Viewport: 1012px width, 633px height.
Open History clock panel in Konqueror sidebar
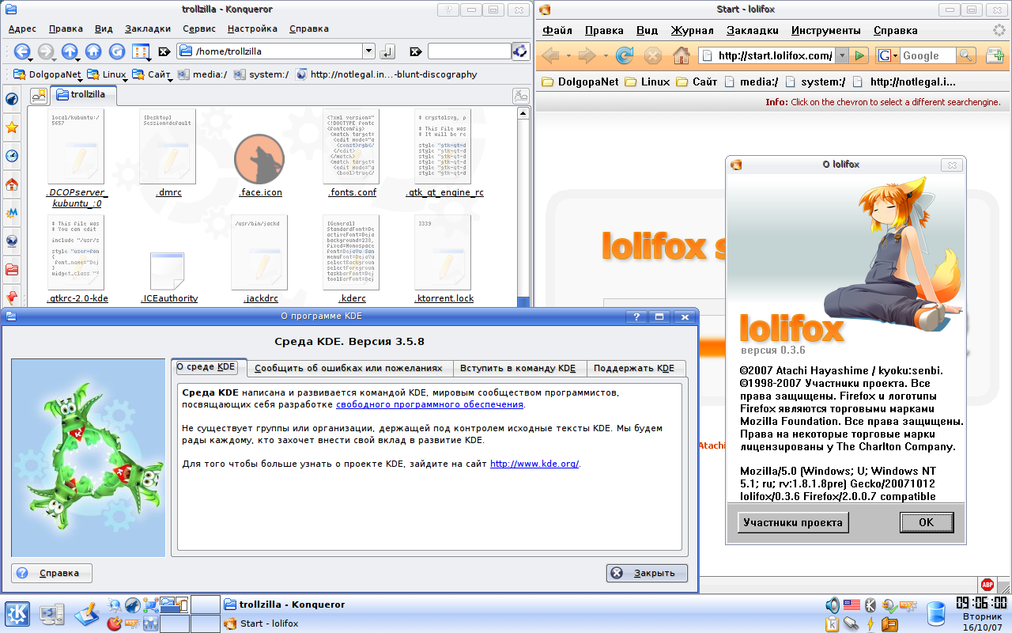12,156
